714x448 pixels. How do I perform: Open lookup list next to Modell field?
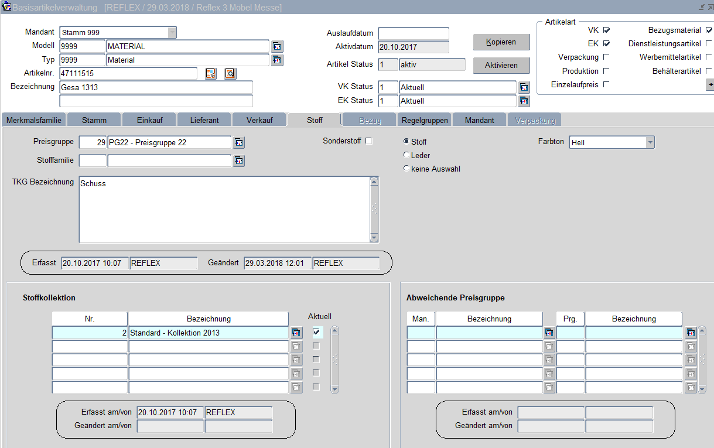[x=277, y=46]
